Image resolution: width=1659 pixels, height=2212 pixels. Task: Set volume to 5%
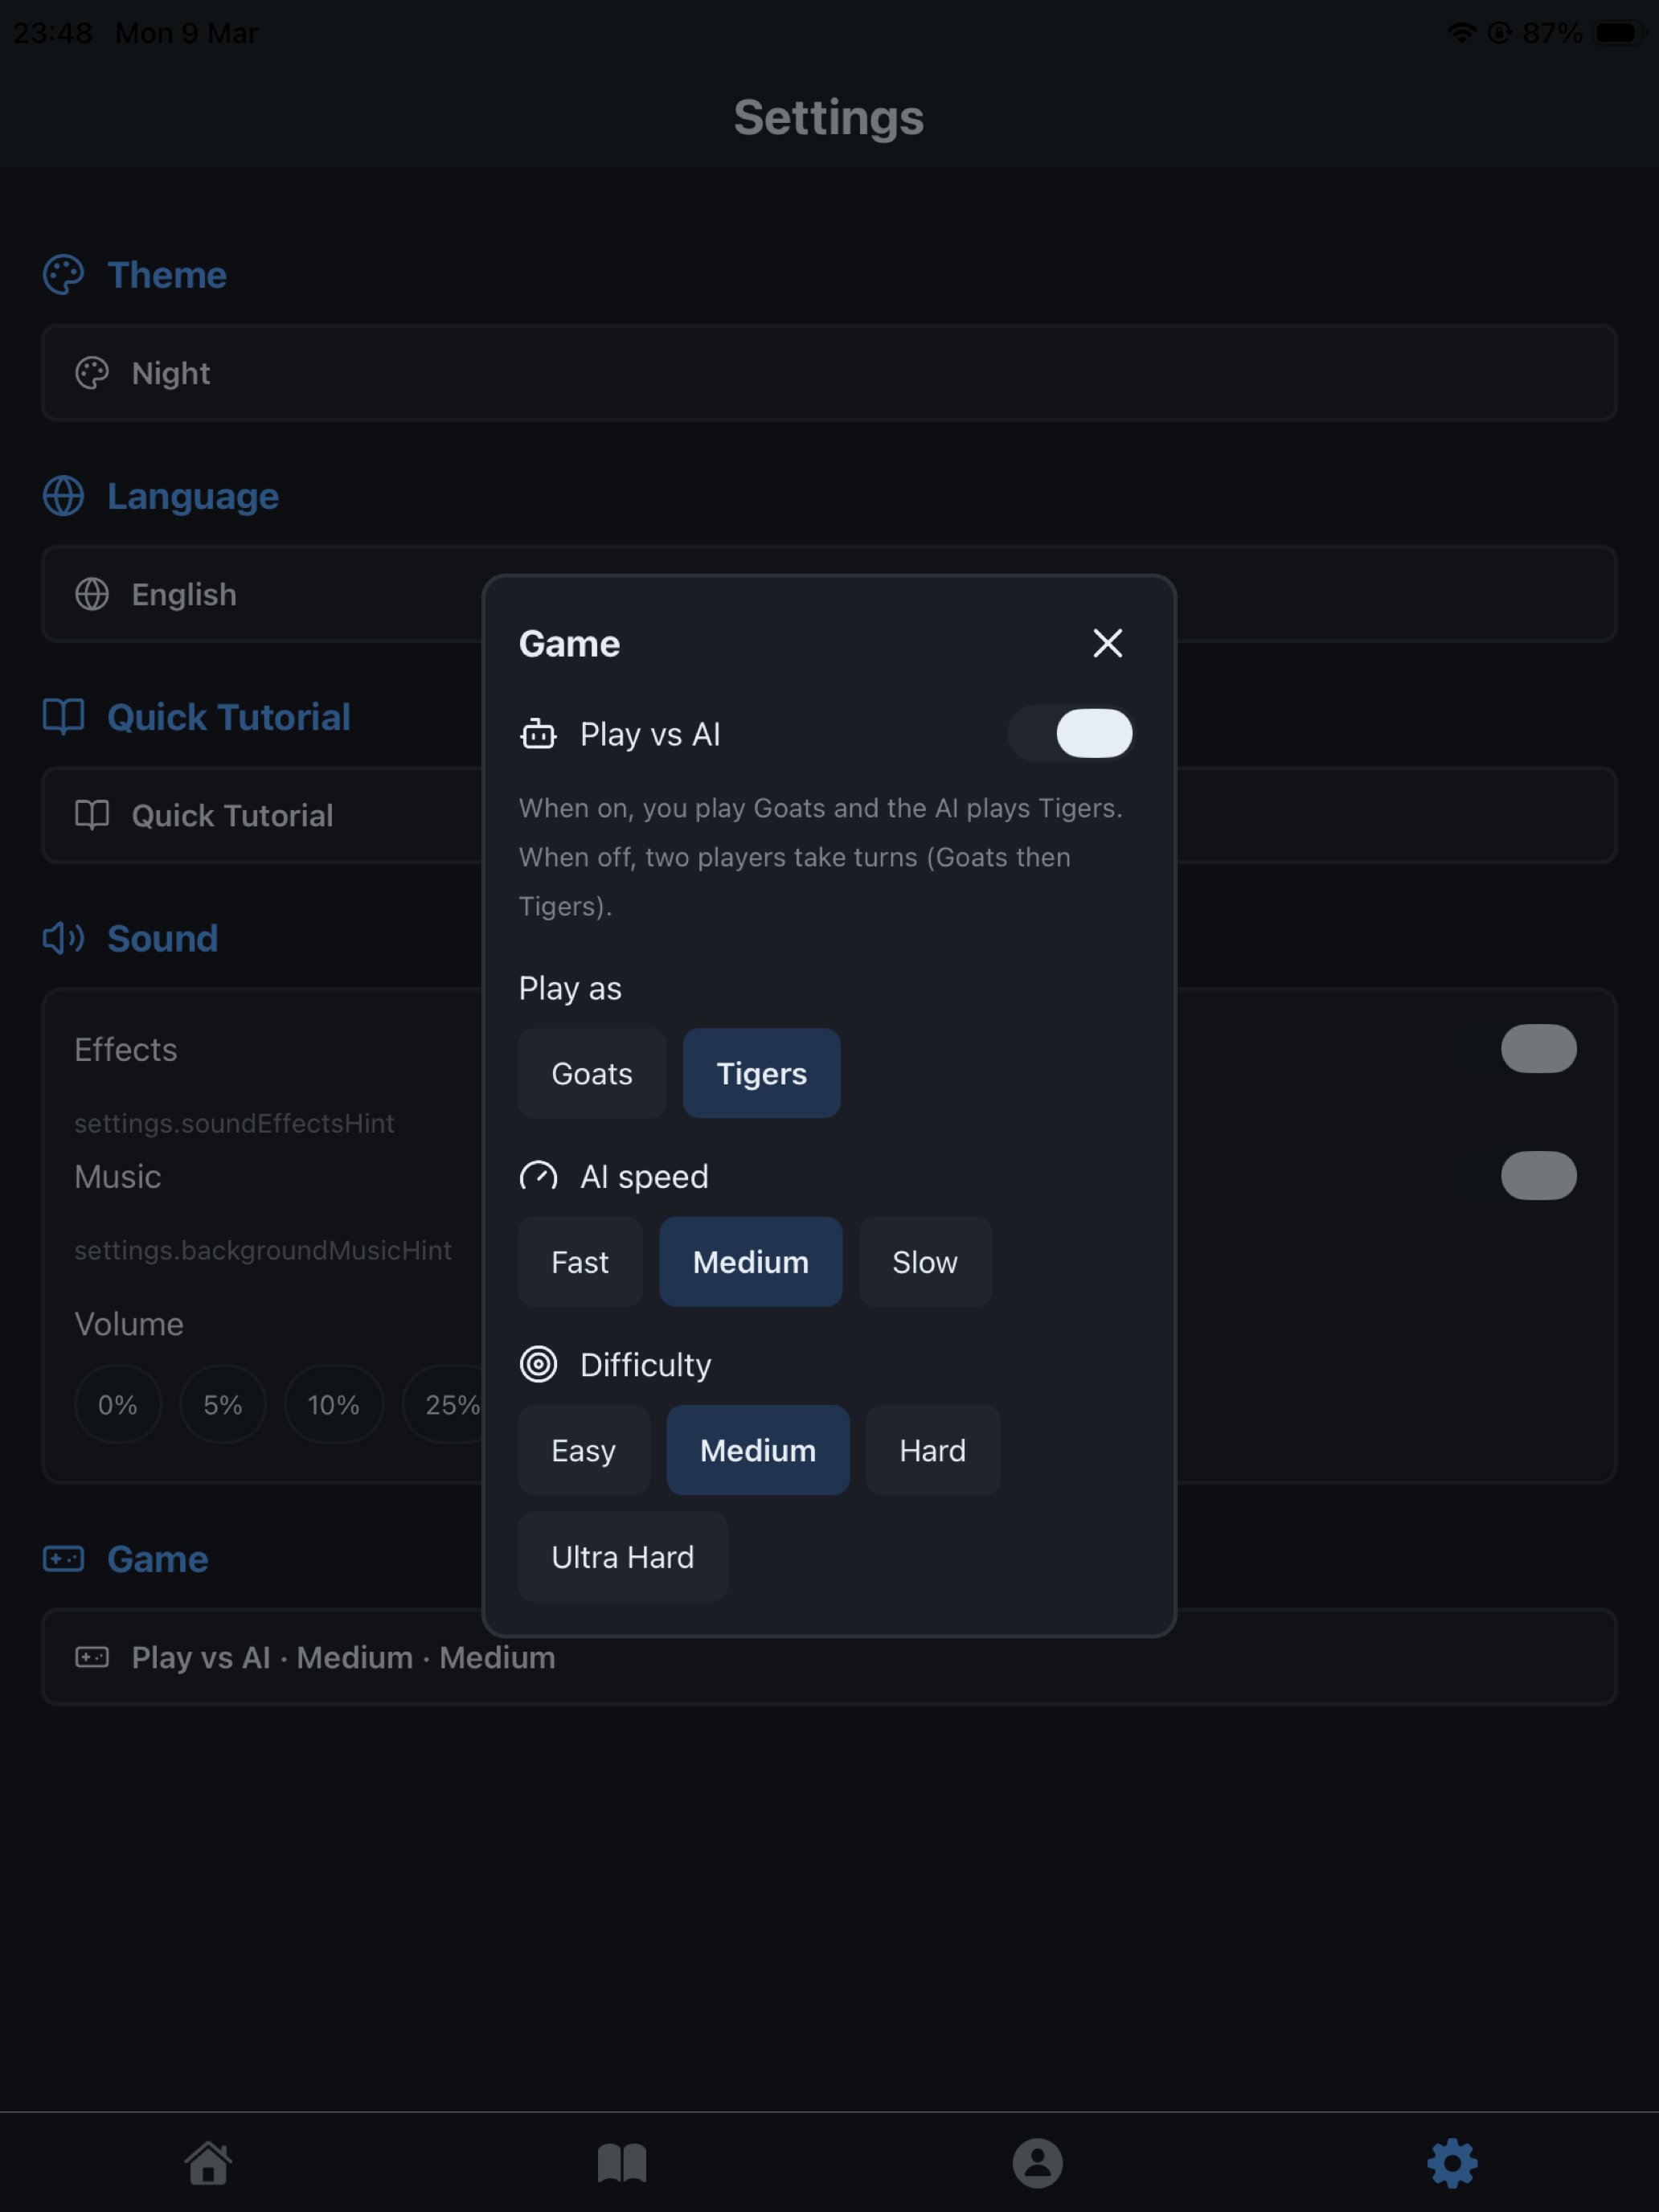click(x=223, y=1404)
